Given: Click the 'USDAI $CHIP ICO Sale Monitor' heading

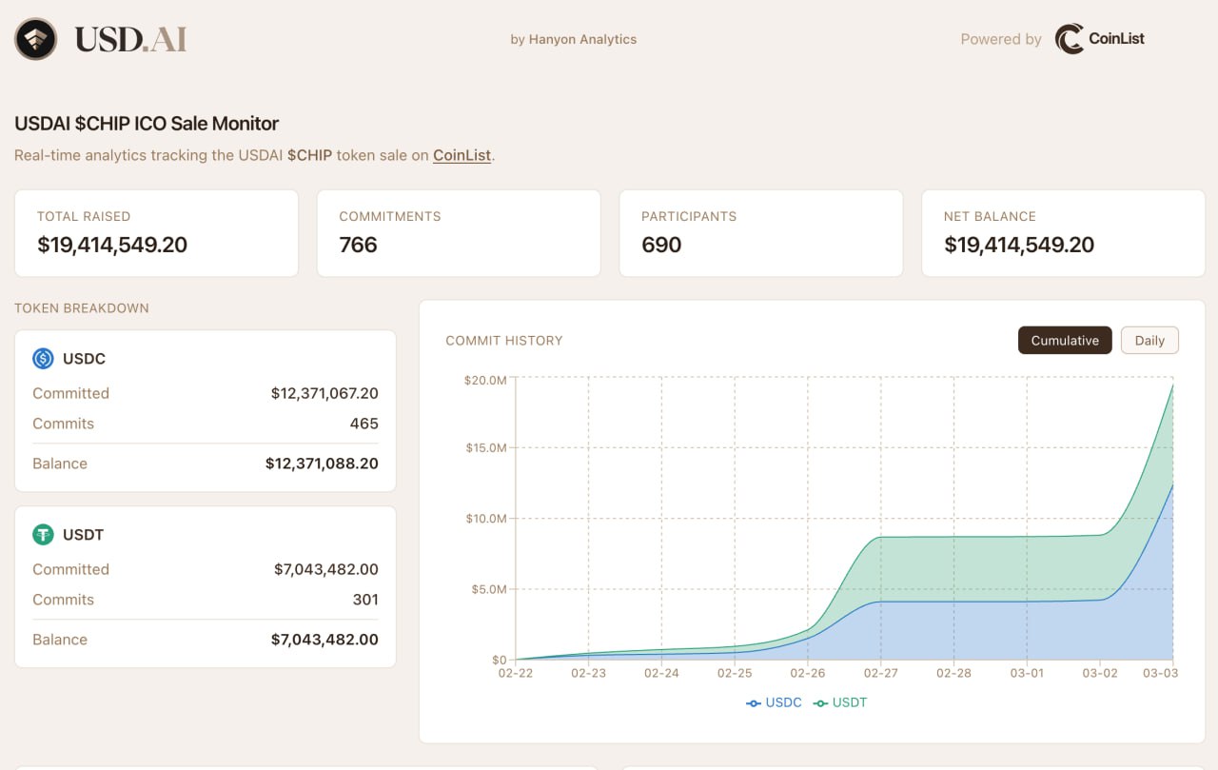Looking at the screenshot, I should pyautogui.click(x=147, y=124).
